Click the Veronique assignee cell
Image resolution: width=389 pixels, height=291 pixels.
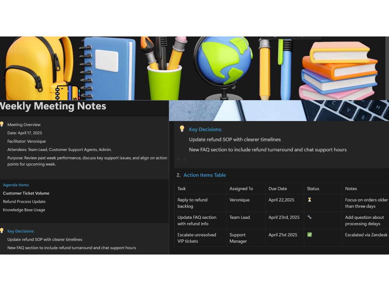tap(246, 203)
